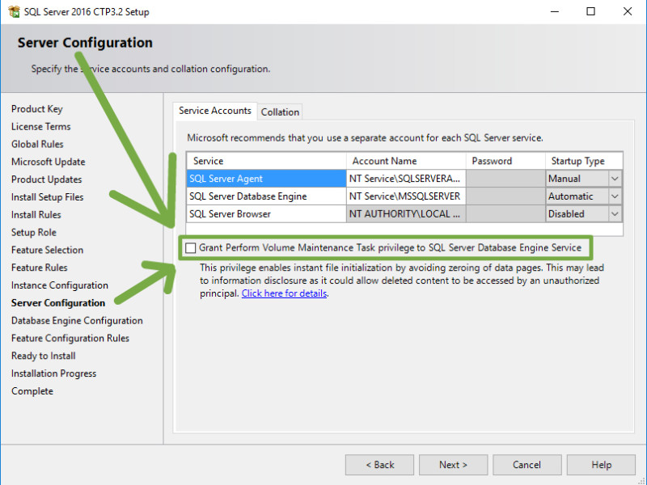Screen dimensions: 647x485
Task: Open Startup Type dropdown for SQL Server Browser
Action: coord(615,214)
